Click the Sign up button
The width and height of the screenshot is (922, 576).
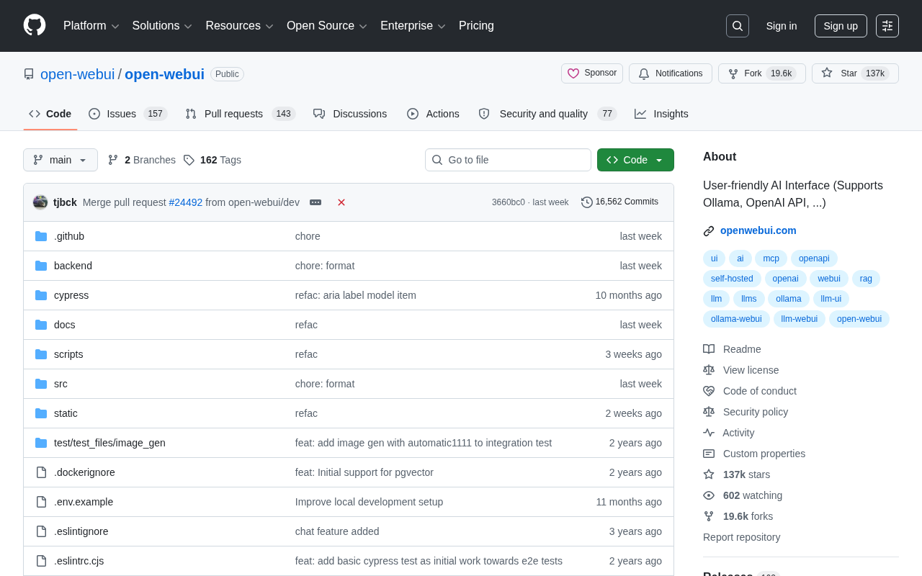(841, 26)
